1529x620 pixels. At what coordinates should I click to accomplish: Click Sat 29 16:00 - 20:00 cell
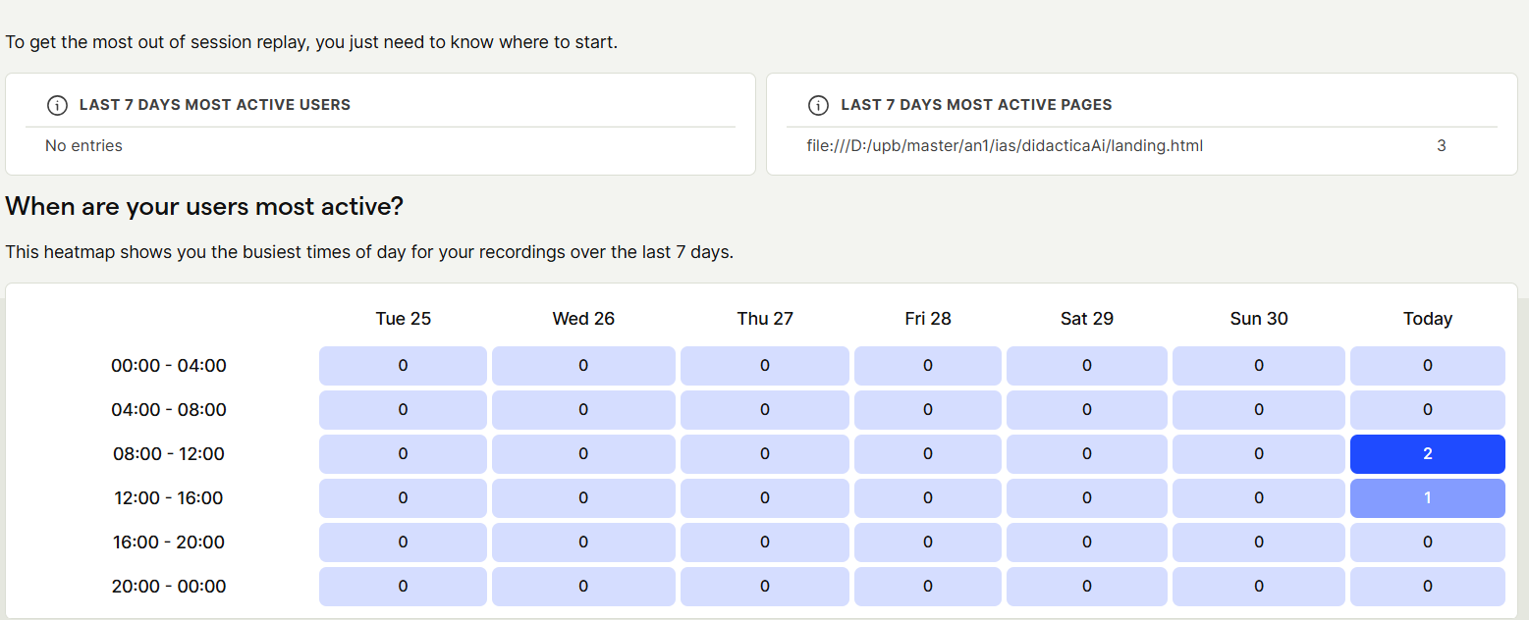coord(1087,542)
